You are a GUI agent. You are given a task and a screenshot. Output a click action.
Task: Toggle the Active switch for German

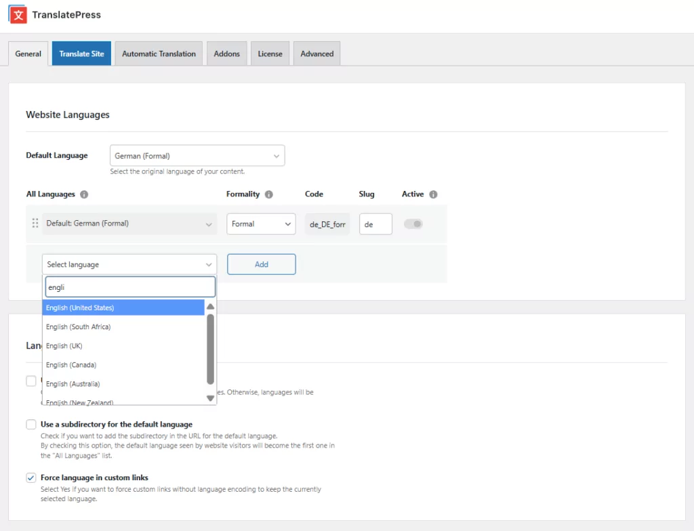pos(413,224)
